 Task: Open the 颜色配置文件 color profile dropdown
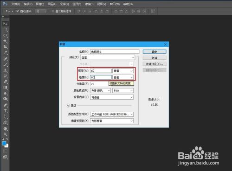point(112,114)
